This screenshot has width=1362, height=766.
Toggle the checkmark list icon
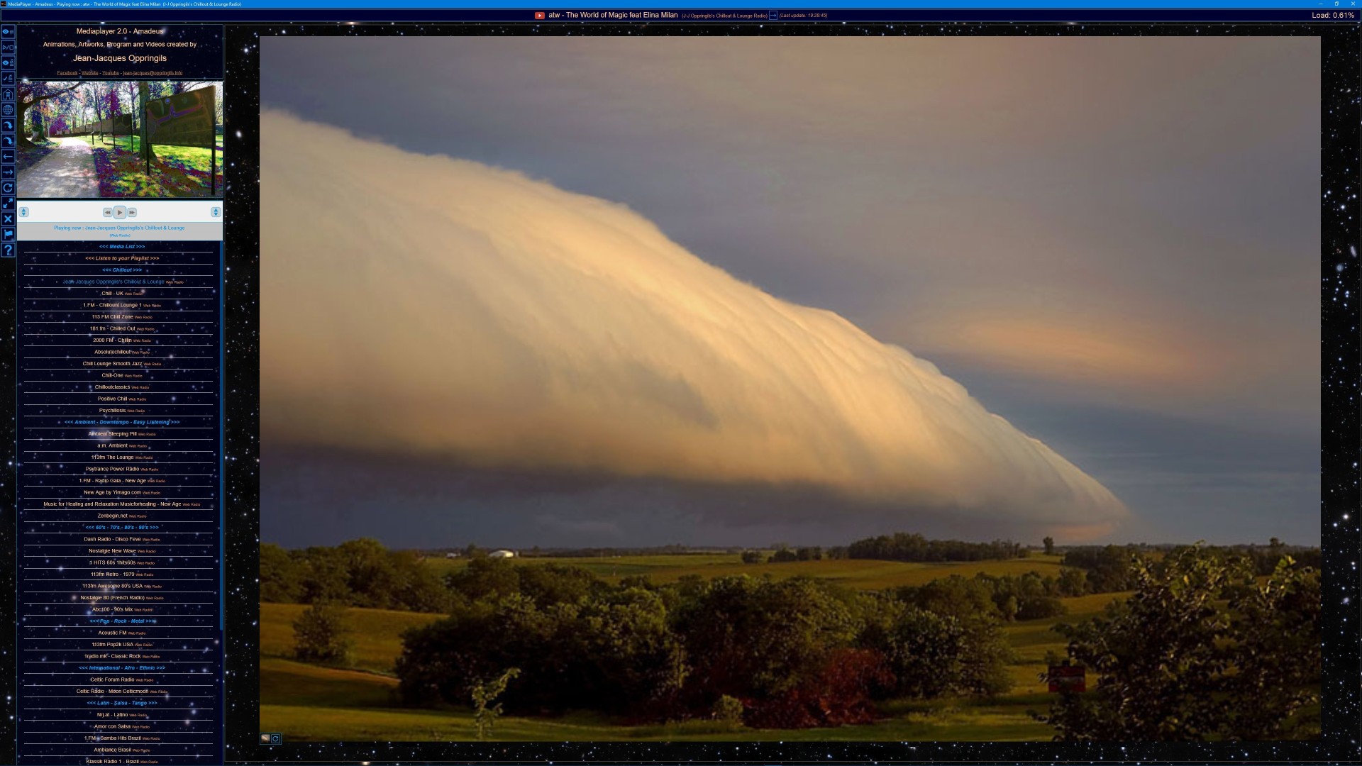pos(8,79)
